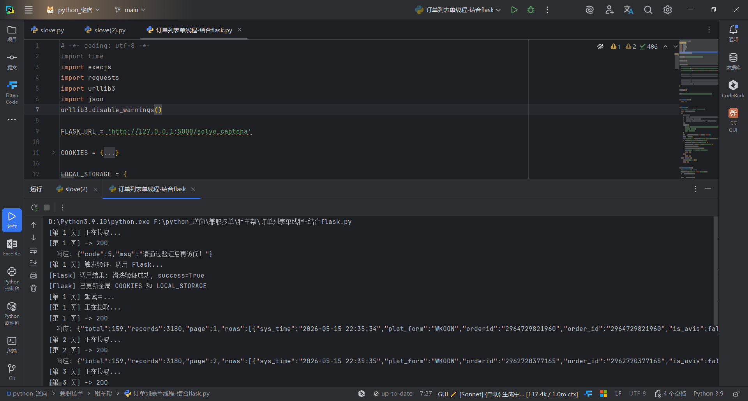
Task: Rerun the script in run panel
Action: (x=34, y=208)
